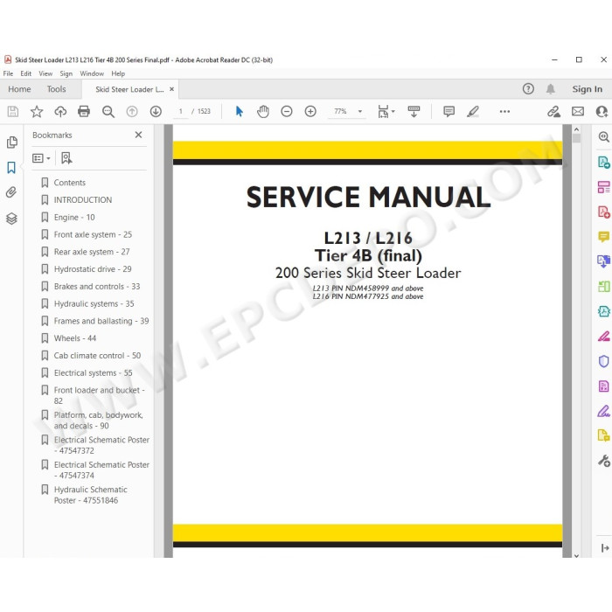The image size is (612, 612).
Task: Open the attachments paperclip panel
Action: click(x=11, y=192)
